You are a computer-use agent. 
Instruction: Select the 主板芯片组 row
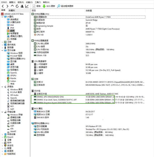pos(90,94)
